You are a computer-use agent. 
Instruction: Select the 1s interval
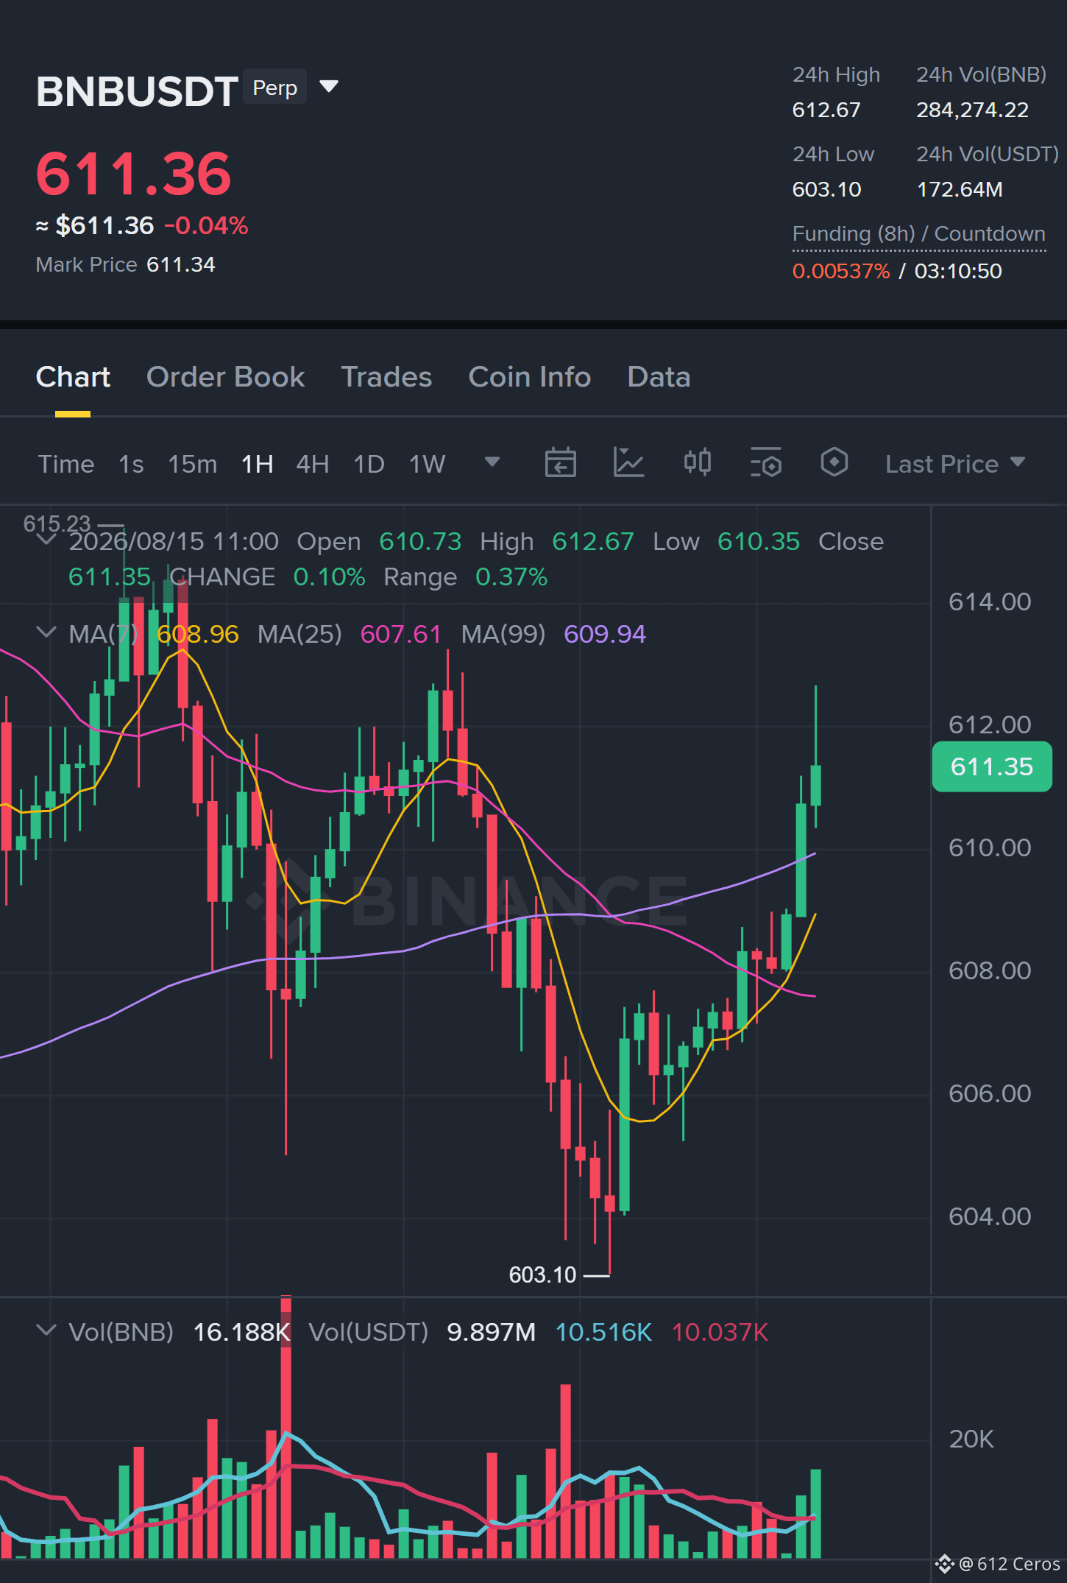point(131,464)
